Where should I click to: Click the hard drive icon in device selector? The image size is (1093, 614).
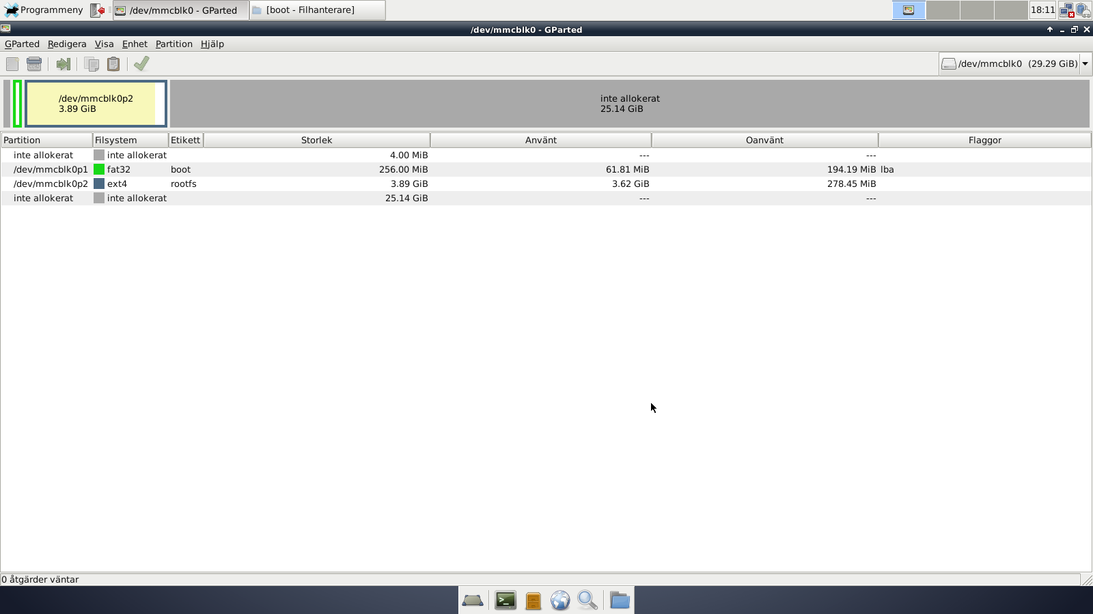click(x=949, y=63)
